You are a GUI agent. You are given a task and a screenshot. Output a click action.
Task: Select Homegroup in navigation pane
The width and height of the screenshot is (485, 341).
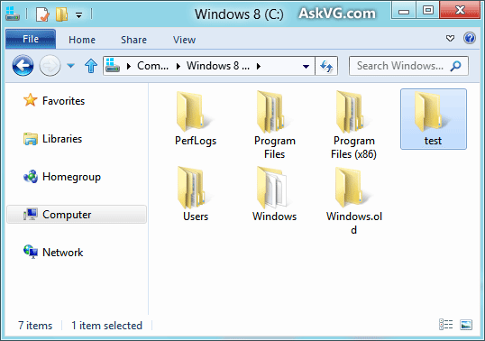[x=71, y=177]
